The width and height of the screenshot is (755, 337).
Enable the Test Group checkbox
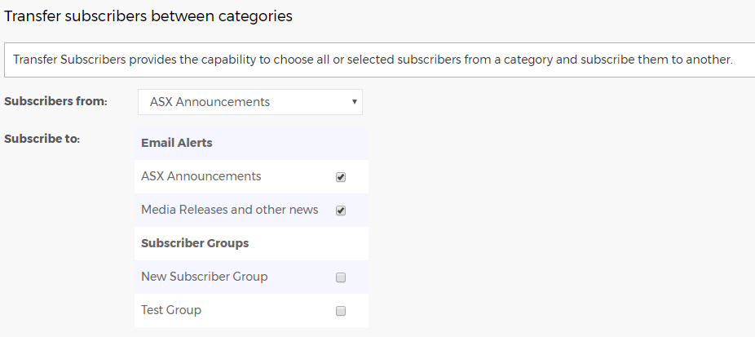(x=341, y=311)
